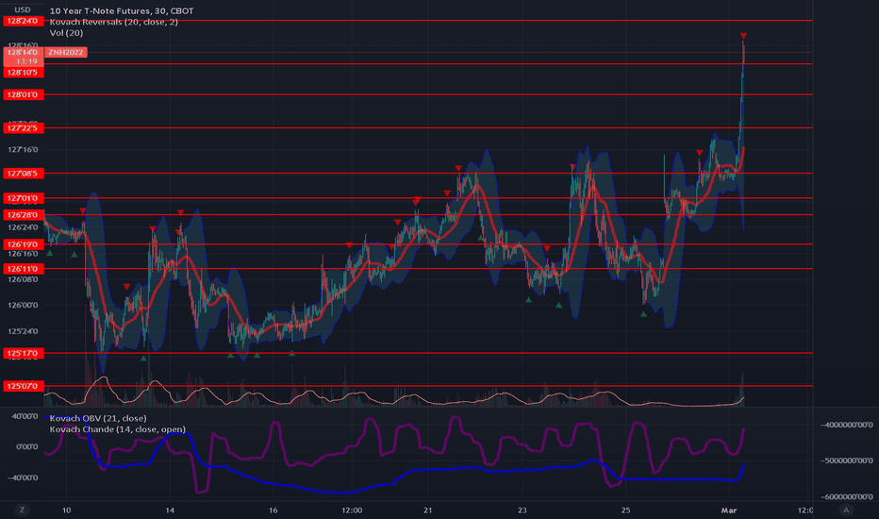Click the 127'22'5 price level label

[x=23, y=128]
